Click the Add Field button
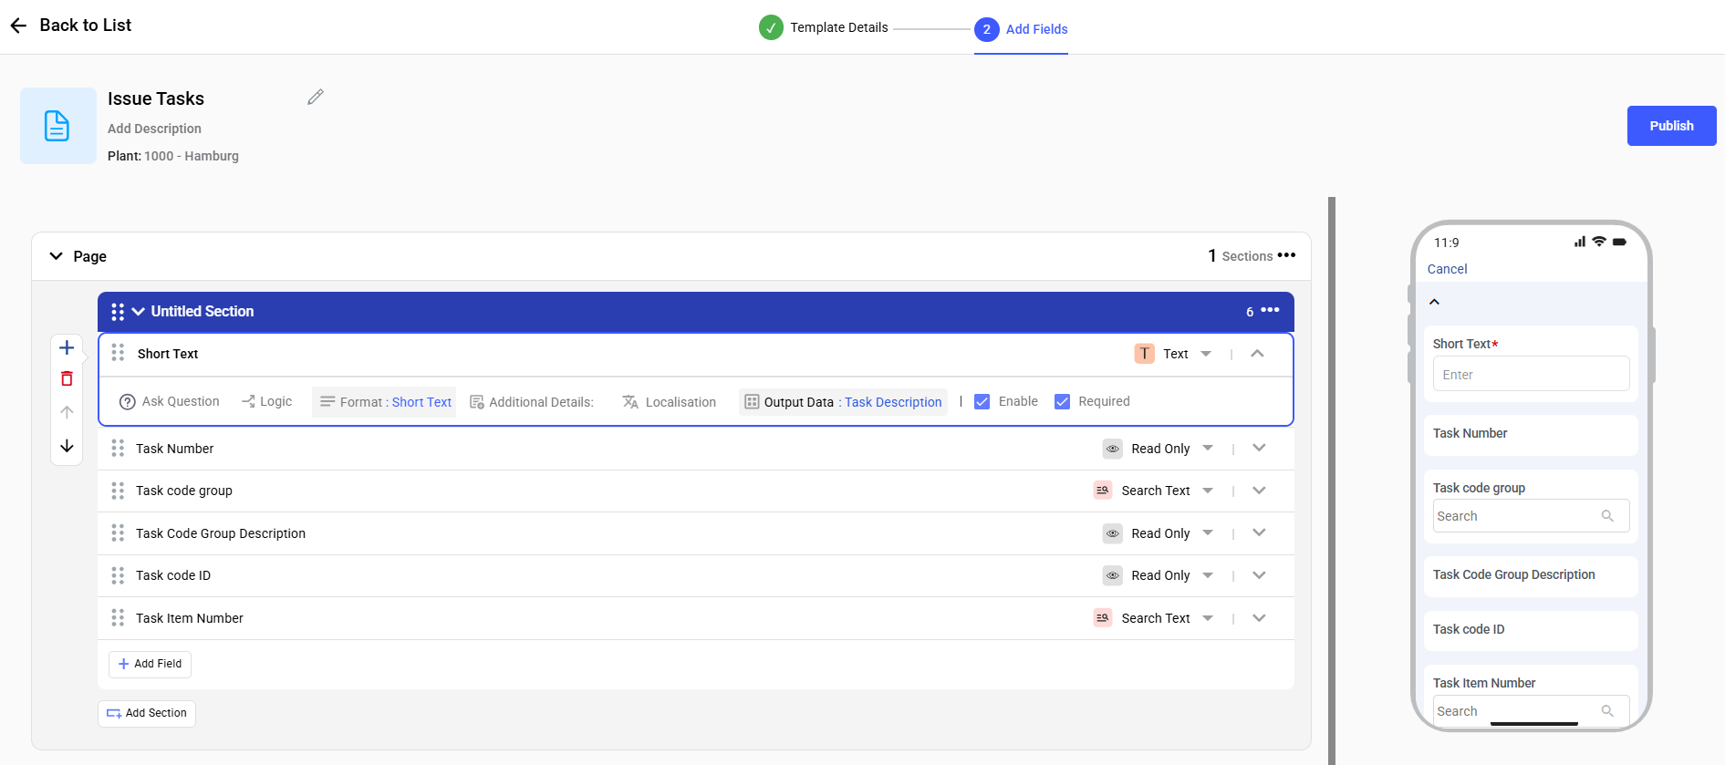Image resolution: width=1725 pixels, height=765 pixels. [x=150, y=664]
